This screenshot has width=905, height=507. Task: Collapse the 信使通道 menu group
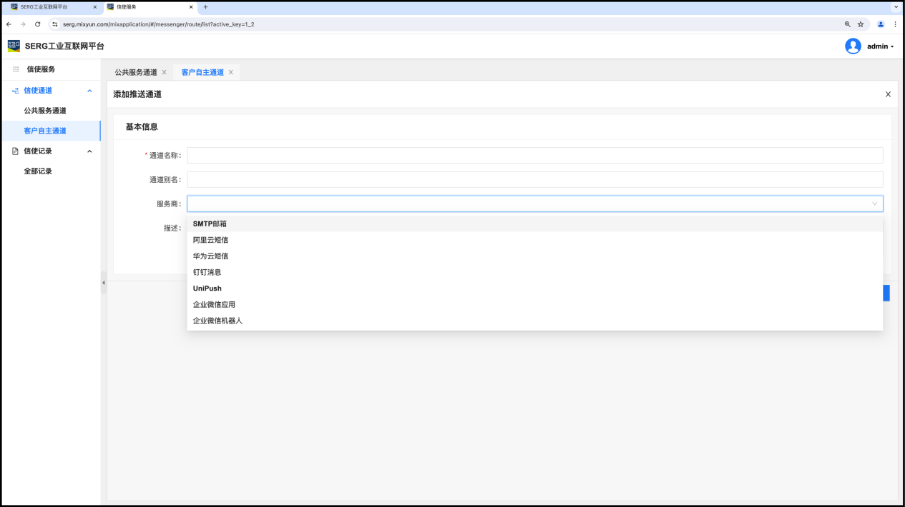pyautogui.click(x=89, y=91)
